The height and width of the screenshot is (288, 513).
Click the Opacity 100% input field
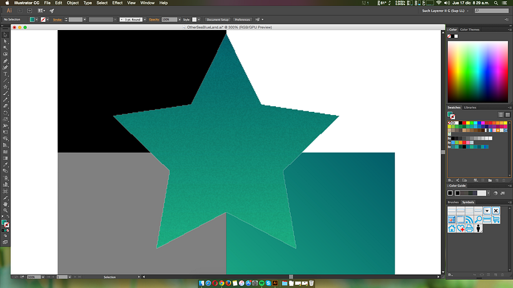pos(169,19)
